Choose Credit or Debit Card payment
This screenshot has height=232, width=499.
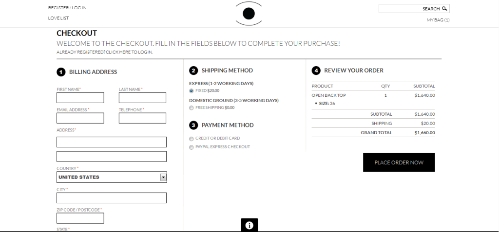coord(191,139)
